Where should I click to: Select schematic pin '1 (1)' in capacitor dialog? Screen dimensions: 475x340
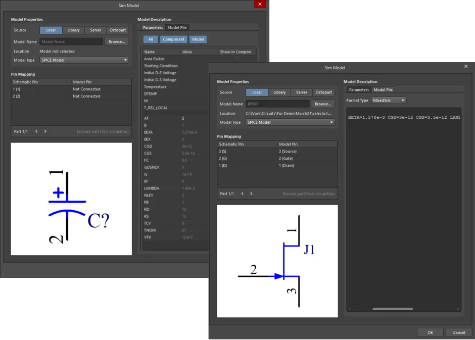click(16, 89)
